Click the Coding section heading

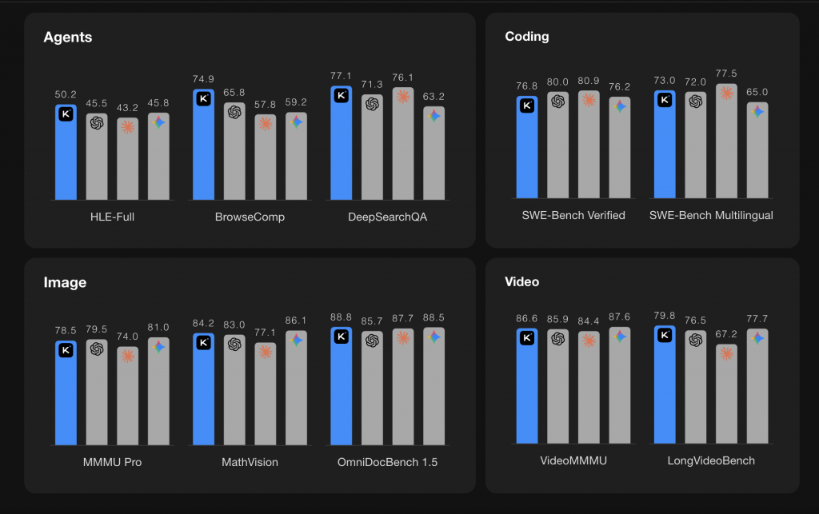tap(526, 37)
